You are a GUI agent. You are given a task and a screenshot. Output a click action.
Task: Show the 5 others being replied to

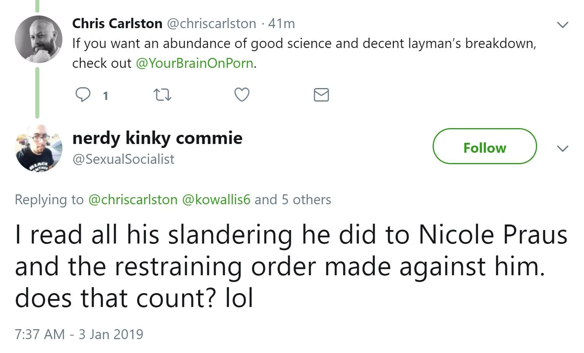306,200
